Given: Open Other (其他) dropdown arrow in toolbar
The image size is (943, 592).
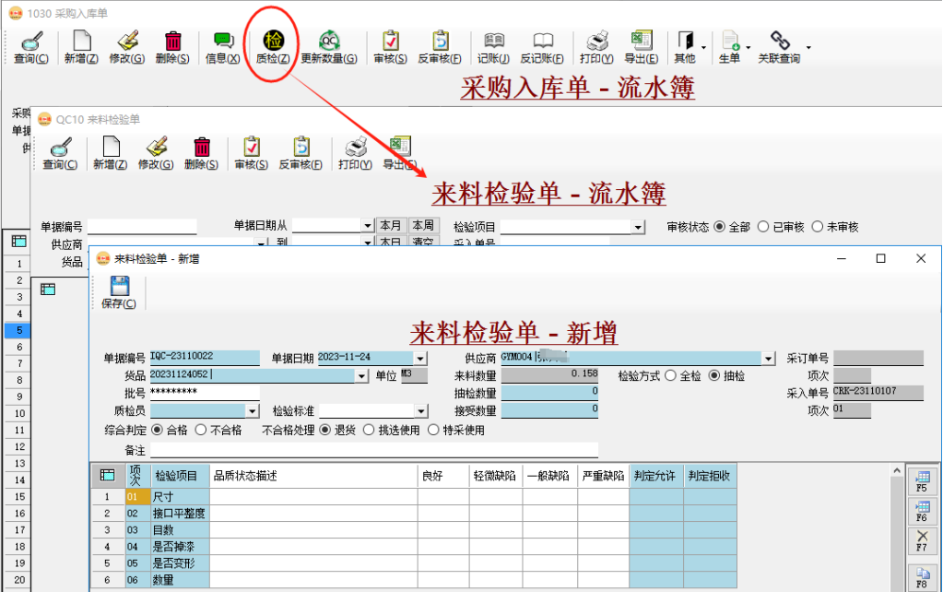Looking at the screenshot, I should pos(703,47).
